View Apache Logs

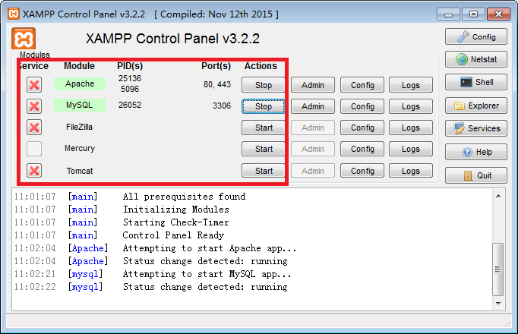click(x=411, y=85)
